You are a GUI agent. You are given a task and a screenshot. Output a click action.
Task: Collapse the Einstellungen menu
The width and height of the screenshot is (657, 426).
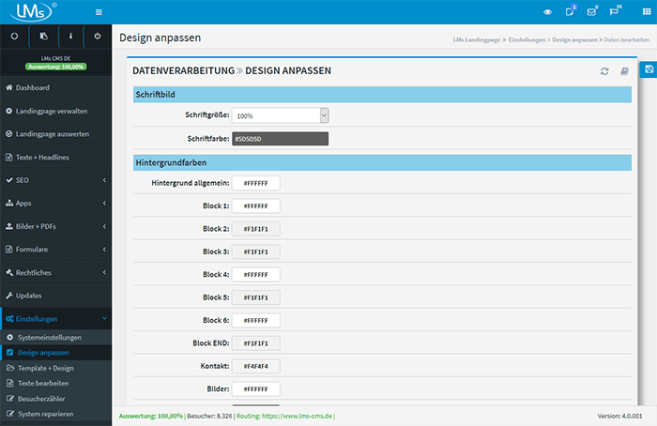pyautogui.click(x=55, y=318)
